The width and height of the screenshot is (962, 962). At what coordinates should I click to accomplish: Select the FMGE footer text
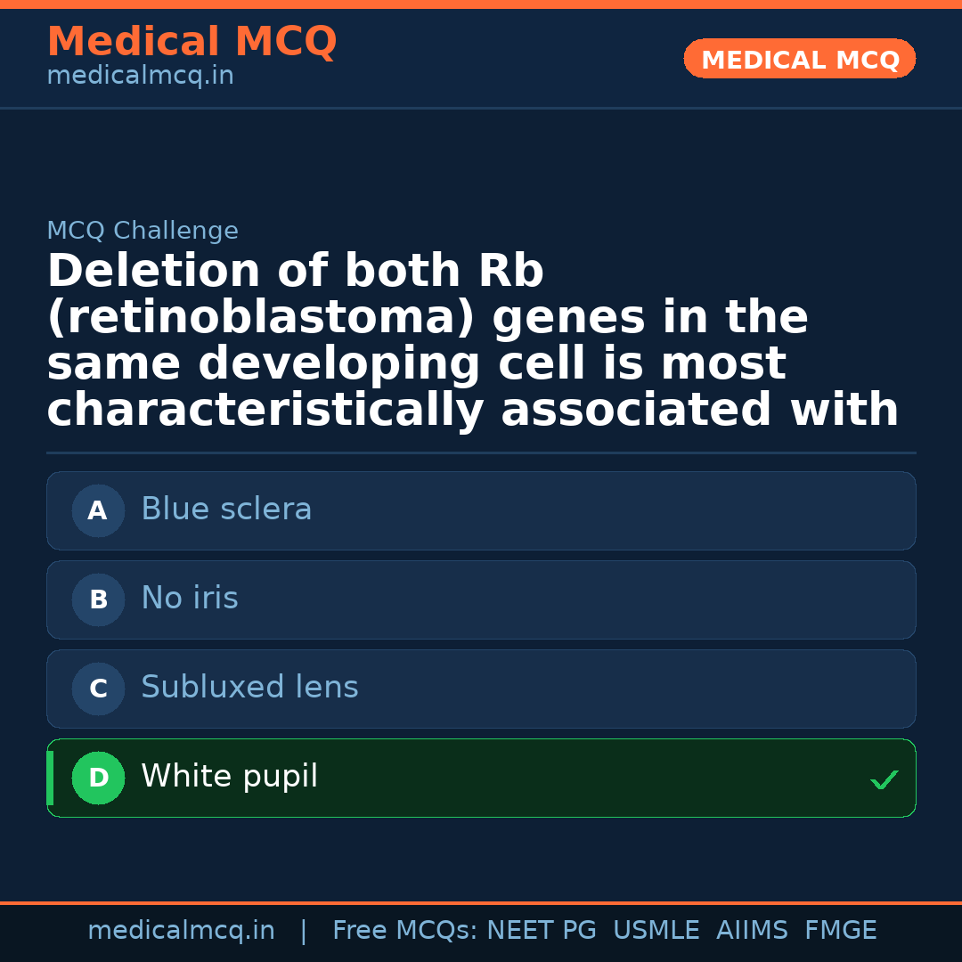840,931
